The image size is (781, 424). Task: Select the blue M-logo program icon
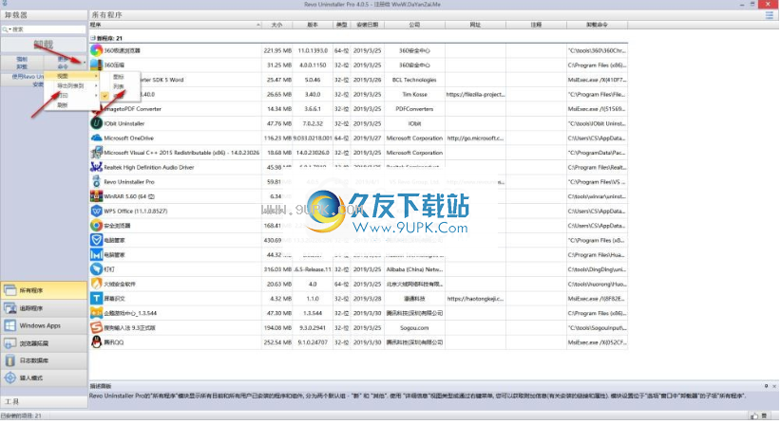pos(96,254)
